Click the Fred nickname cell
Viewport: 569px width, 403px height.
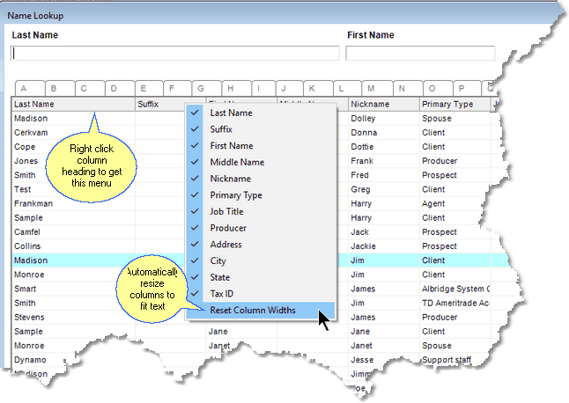click(383, 175)
